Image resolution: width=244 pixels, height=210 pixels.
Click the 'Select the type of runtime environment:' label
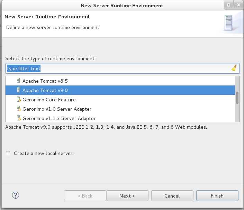click(x=50, y=59)
